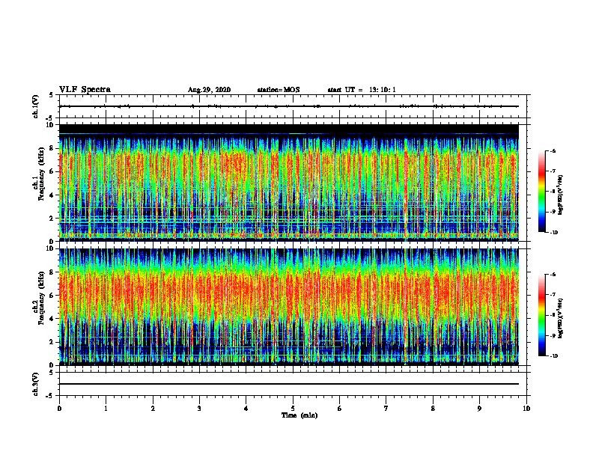
Task: Click the ch.2 spectrogram panel
Action: click(x=289, y=307)
